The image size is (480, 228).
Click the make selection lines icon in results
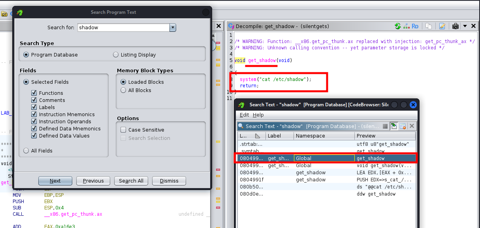pyautogui.click(x=385, y=126)
